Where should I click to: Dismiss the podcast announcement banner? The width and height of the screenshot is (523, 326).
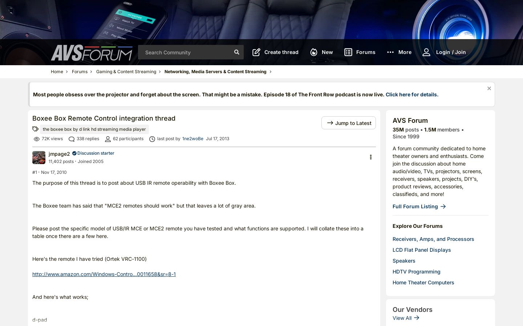point(489,88)
